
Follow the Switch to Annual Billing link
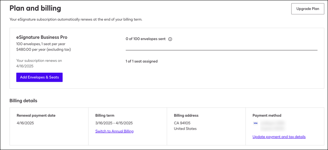114,131
